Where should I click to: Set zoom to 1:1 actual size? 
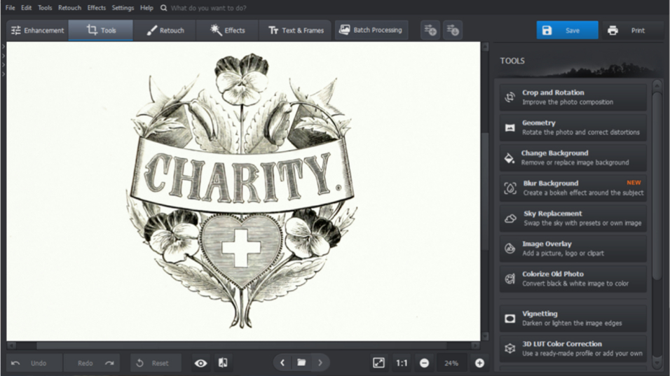402,363
